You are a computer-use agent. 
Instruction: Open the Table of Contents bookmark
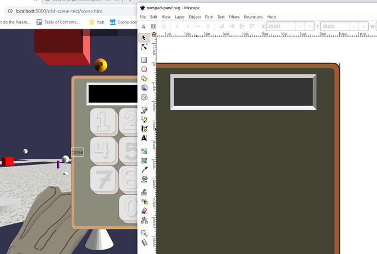click(58, 22)
